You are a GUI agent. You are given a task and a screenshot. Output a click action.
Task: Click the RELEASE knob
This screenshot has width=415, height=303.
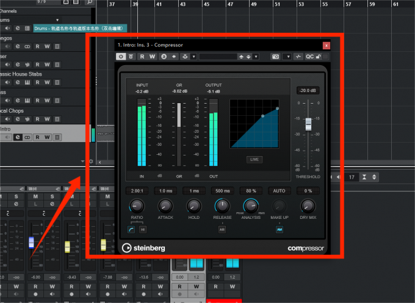click(222, 206)
